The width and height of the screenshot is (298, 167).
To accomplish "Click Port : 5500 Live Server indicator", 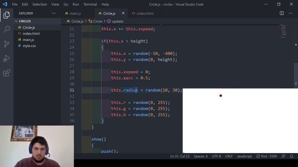I will [x=267, y=156].
